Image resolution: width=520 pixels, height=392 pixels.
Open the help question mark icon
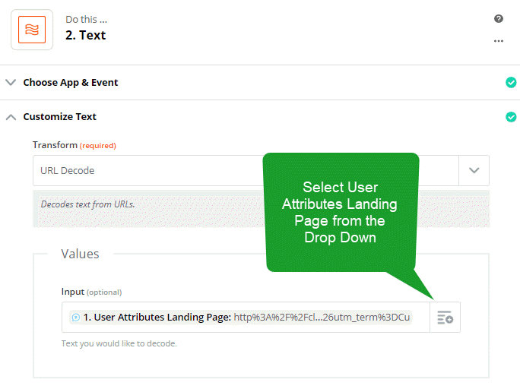click(498, 18)
